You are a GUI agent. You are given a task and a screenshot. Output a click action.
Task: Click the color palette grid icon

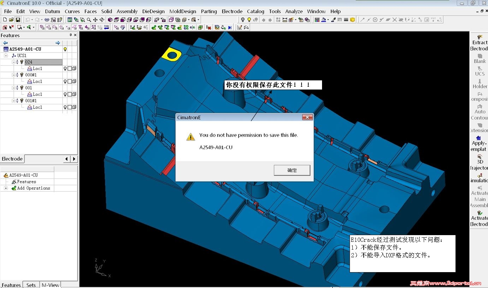[x=317, y=20]
